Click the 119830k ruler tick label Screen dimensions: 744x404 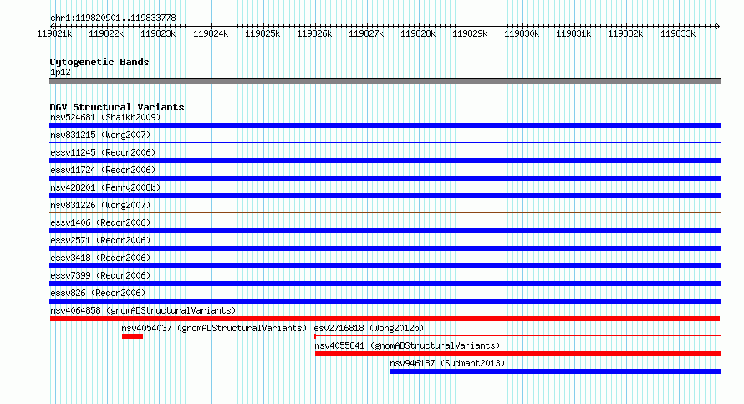(522, 33)
